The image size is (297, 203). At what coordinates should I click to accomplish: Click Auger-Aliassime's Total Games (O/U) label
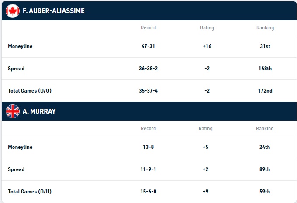click(30, 91)
